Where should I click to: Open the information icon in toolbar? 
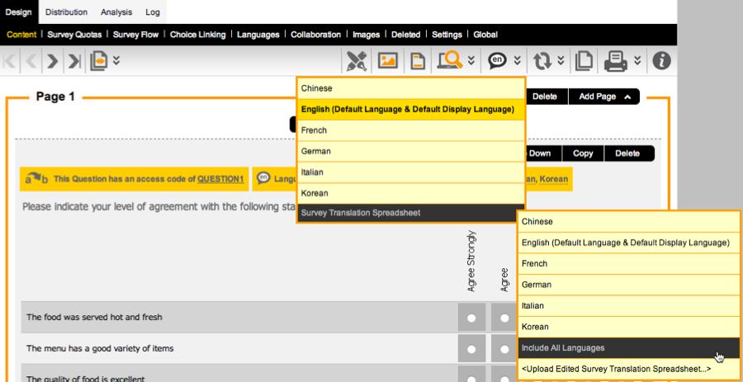(x=662, y=60)
